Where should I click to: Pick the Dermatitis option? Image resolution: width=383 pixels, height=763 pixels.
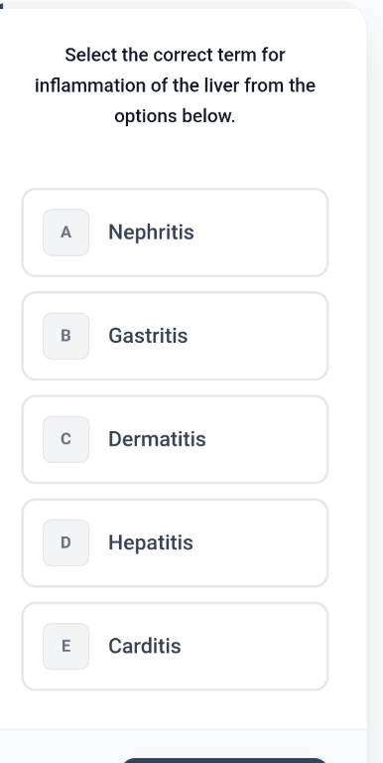tap(175, 439)
